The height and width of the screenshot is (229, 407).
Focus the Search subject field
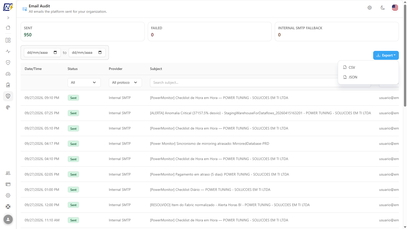260,82
